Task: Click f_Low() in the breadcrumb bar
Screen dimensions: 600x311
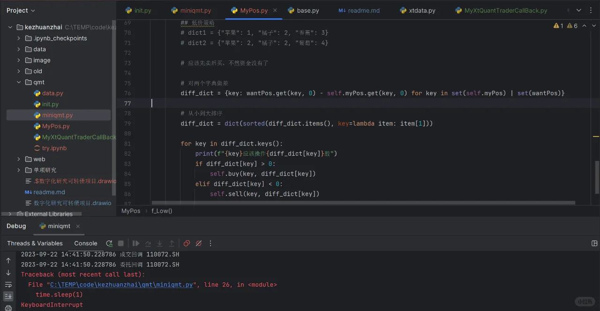Action: (162, 211)
